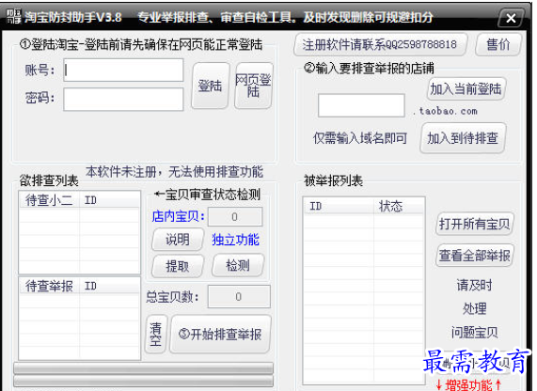Click the 检测 button
Image resolution: width=537 pixels, height=391 pixels.
(238, 265)
